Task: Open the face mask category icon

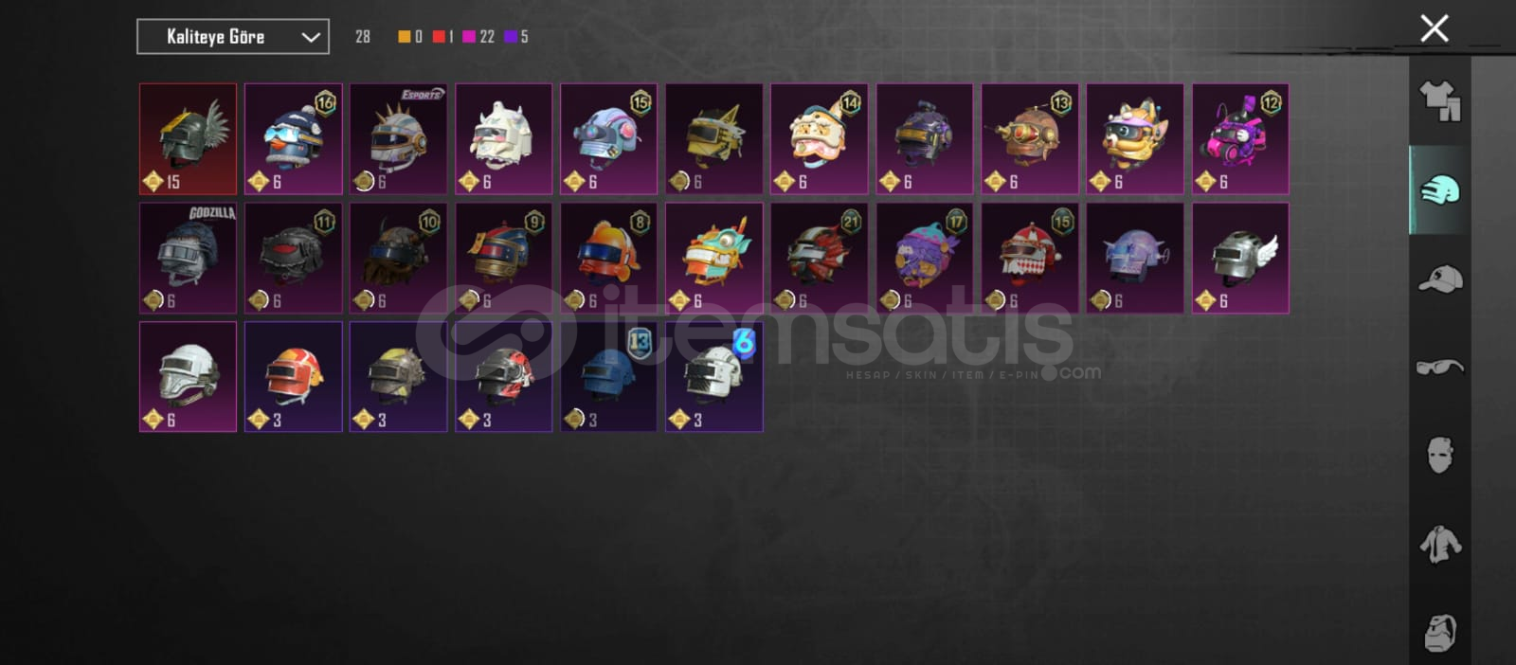Action: tap(1439, 455)
